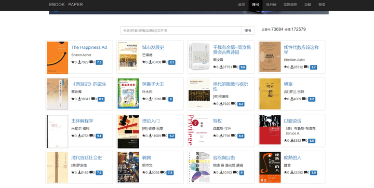Open the book title 明代的图像与视觉性
The image size is (374, 188).
pos(231,86)
